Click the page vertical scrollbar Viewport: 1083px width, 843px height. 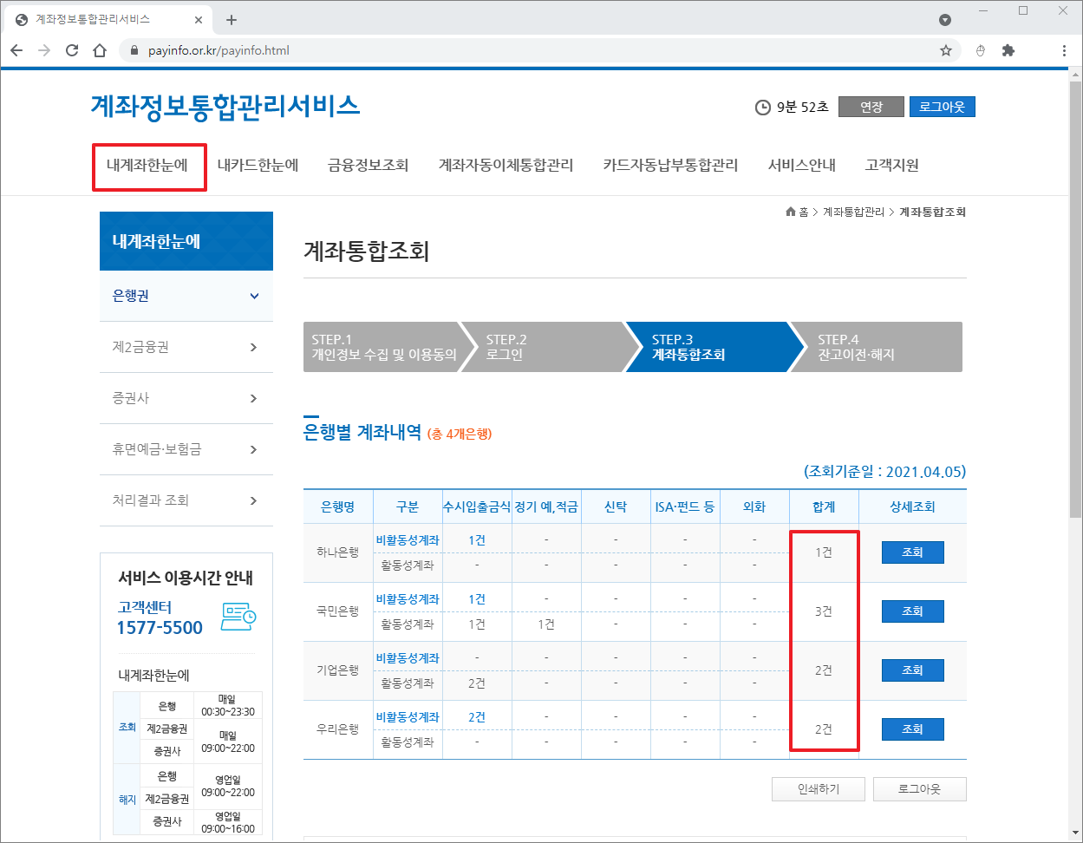(x=1075, y=299)
